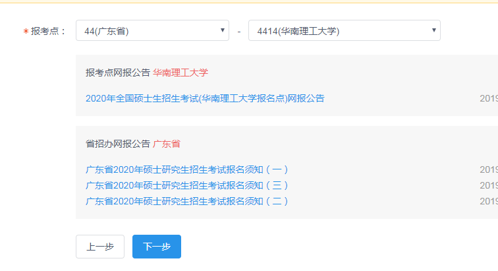Click the arrow on the 华南理工大学 dropdown
The height and width of the screenshot is (271, 498).
(433, 30)
